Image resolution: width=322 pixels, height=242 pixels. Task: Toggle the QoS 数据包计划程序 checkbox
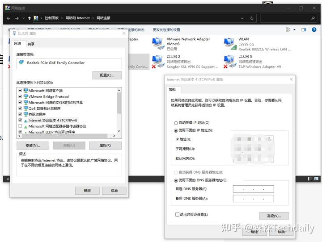click(20, 108)
